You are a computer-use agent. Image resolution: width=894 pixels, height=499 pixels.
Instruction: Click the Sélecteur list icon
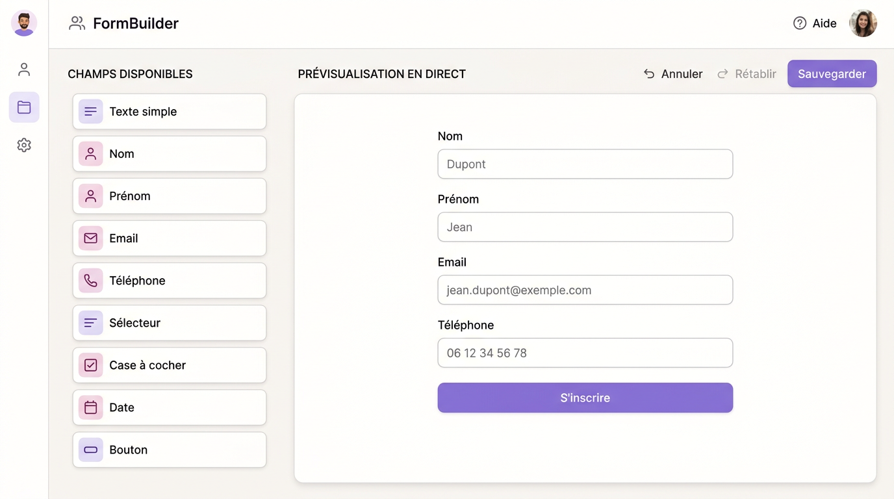point(91,323)
